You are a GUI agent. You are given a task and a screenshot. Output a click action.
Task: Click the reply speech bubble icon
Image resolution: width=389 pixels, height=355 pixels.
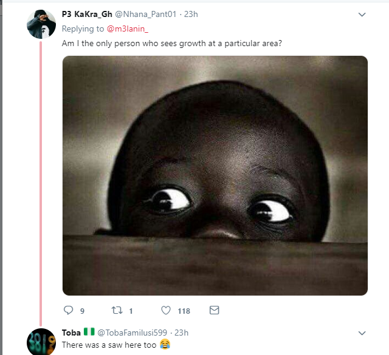coord(67,311)
